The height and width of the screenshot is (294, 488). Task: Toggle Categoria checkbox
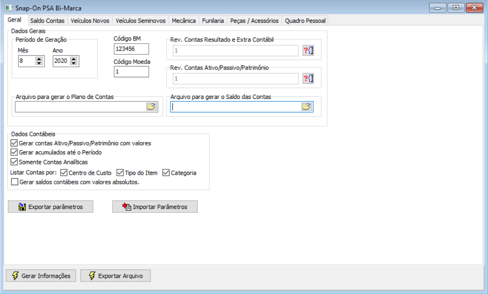click(166, 173)
